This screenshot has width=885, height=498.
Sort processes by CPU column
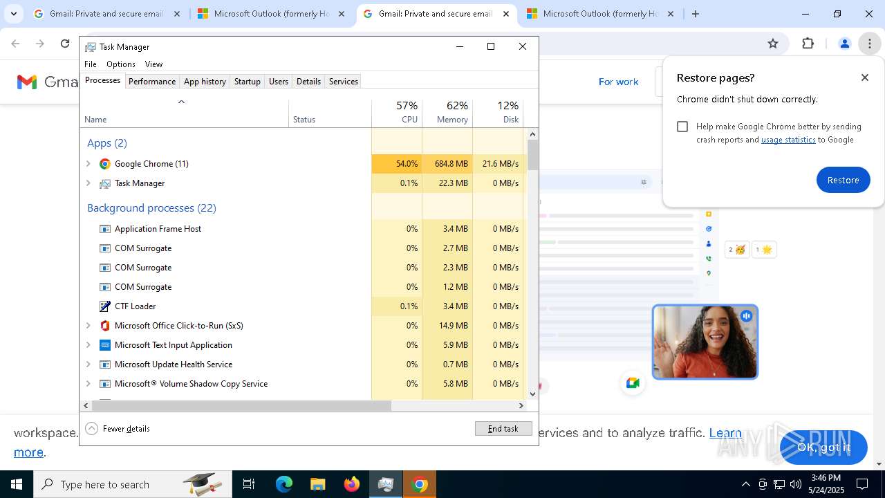[397, 113]
